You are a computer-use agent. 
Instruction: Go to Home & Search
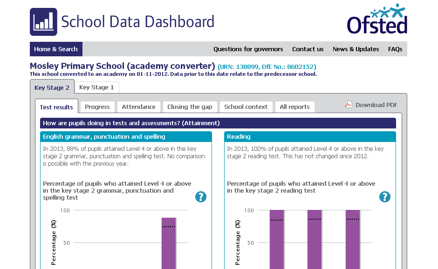click(x=56, y=49)
